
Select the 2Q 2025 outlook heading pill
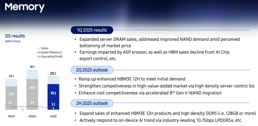tap(92, 70)
